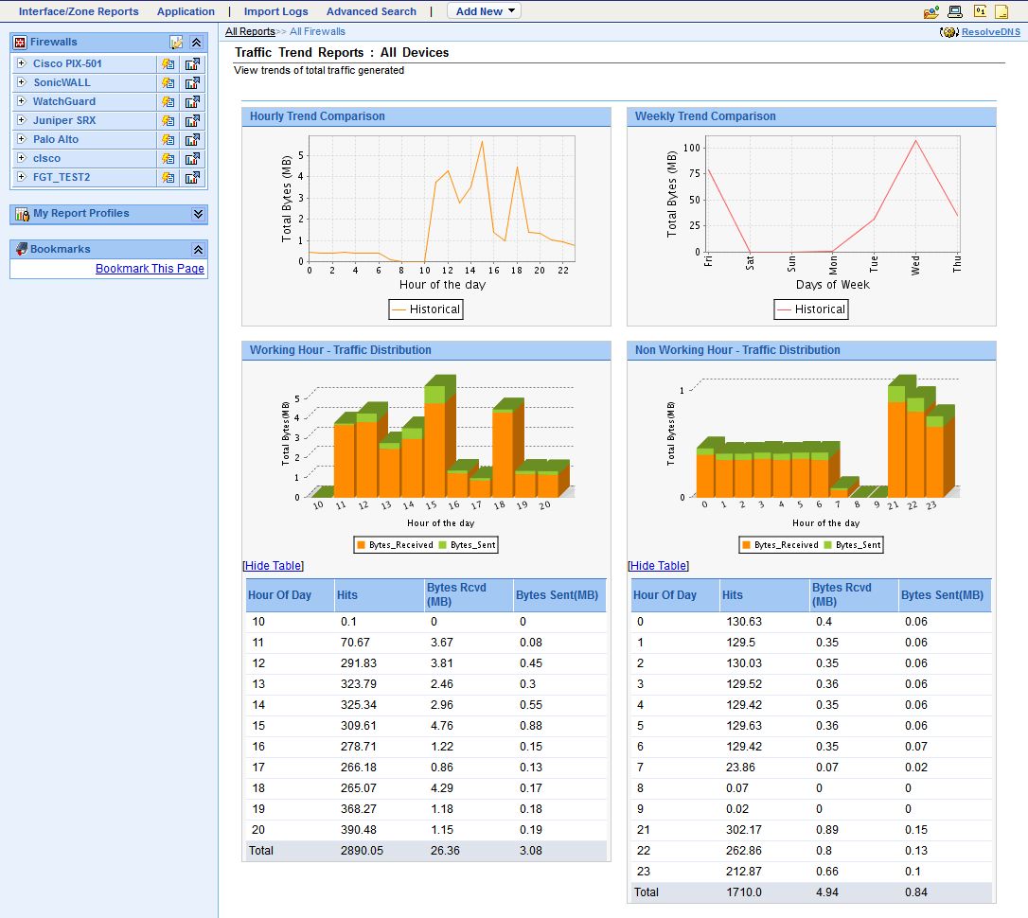Screen dimensions: 1028x918
Task: Go to Advanced Search
Action: [x=371, y=11]
